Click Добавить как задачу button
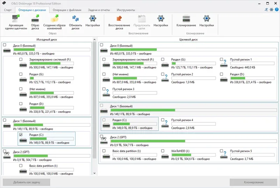Image resolution: width=280 pixels, height=188 pixels. coord(27,182)
